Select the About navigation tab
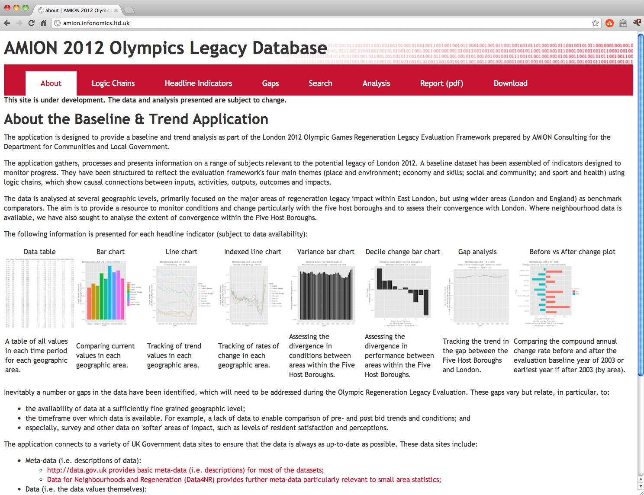 pos(51,83)
